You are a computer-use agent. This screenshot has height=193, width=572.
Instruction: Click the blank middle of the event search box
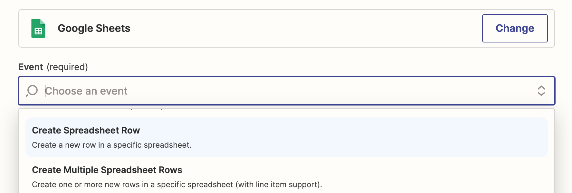click(322, 91)
